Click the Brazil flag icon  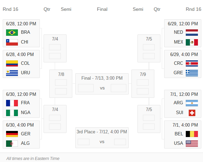[x=12, y=32]
